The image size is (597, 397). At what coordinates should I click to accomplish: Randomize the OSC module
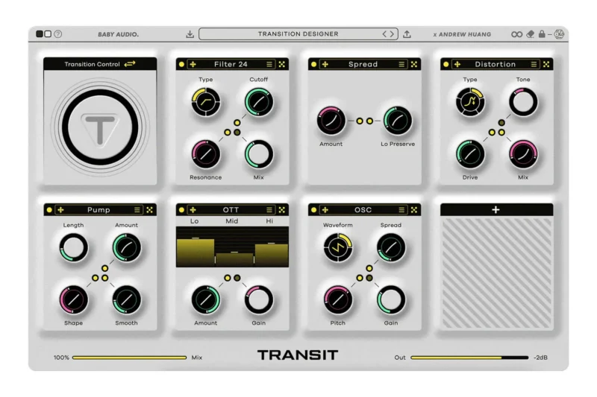tap(414, 210)
